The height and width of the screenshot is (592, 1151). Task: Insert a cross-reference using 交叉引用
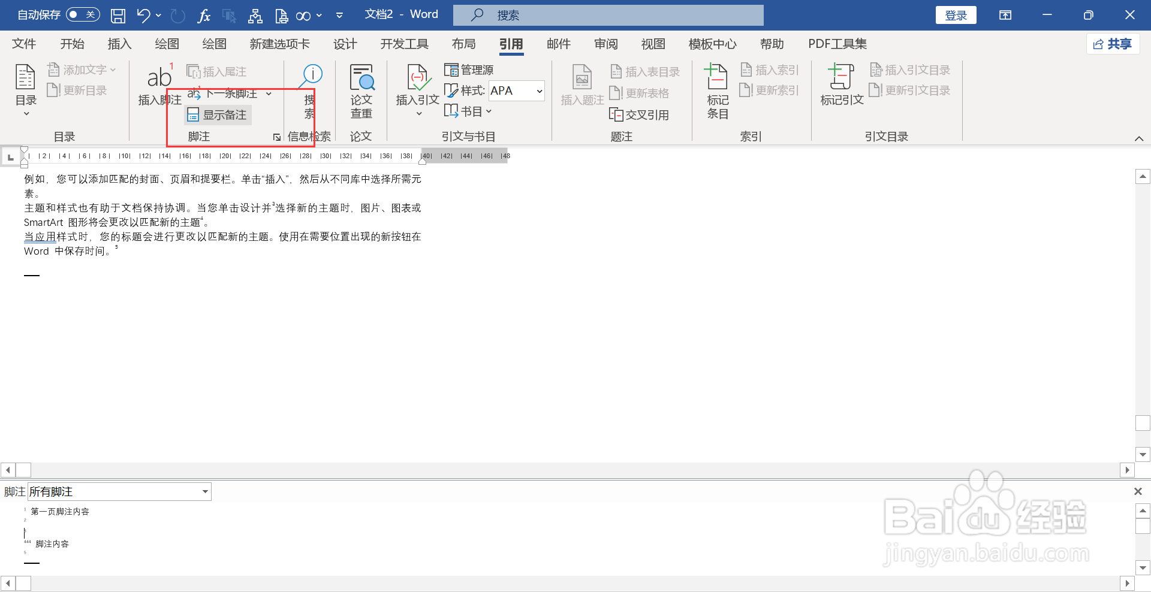639,114
